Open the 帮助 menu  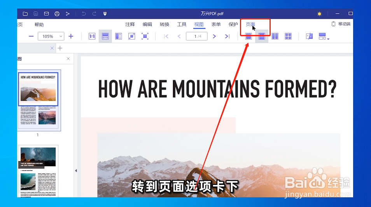(39, 24)
